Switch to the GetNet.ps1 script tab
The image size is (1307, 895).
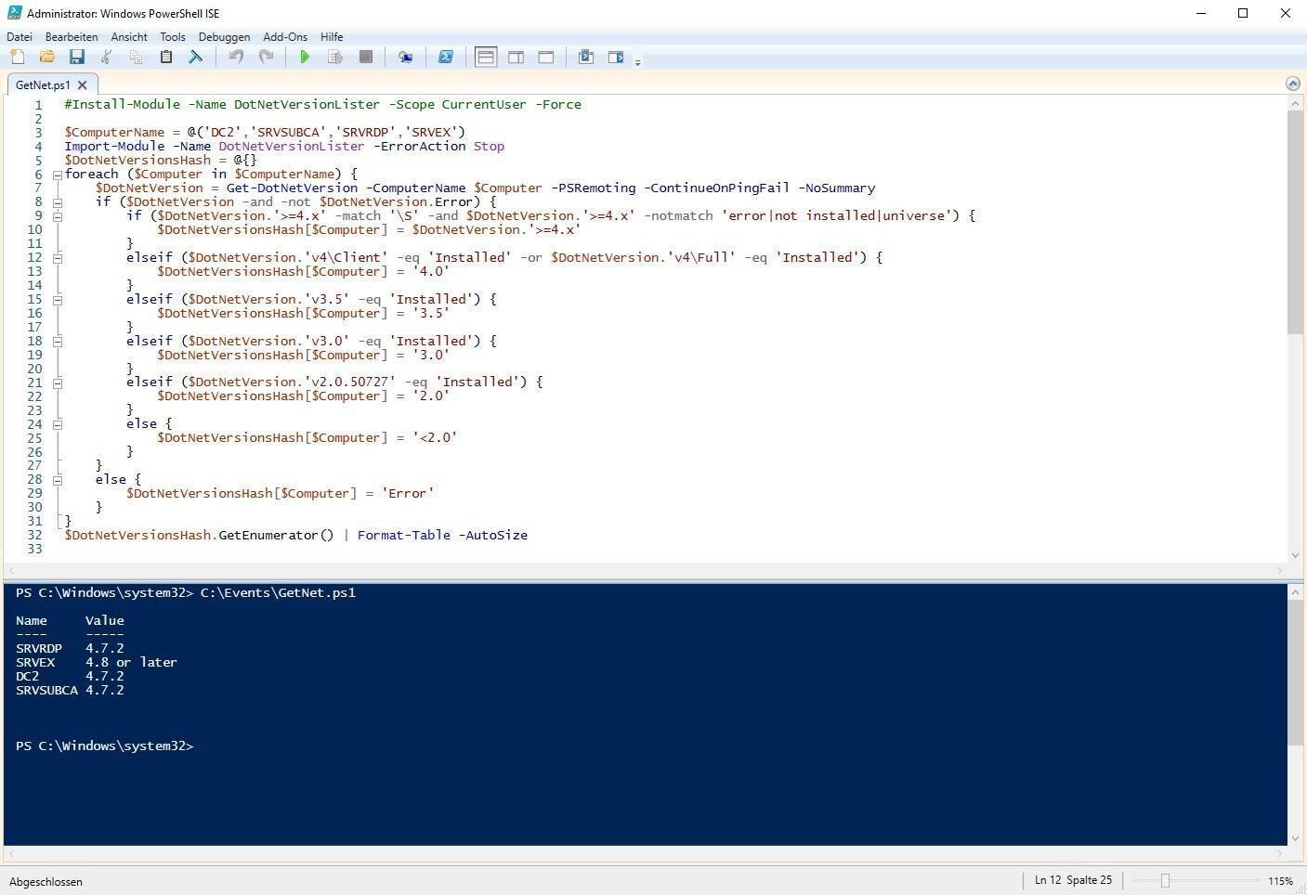42,84
